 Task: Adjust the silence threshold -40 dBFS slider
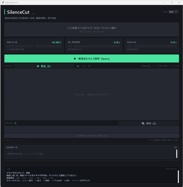point(34,46)
